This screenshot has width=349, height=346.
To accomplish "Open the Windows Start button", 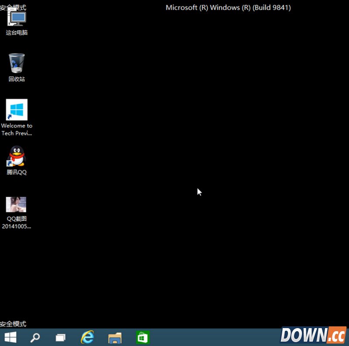I will point(10,337).
